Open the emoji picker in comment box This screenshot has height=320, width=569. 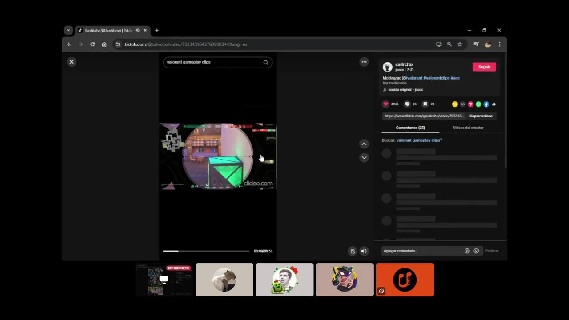point(476,251)
